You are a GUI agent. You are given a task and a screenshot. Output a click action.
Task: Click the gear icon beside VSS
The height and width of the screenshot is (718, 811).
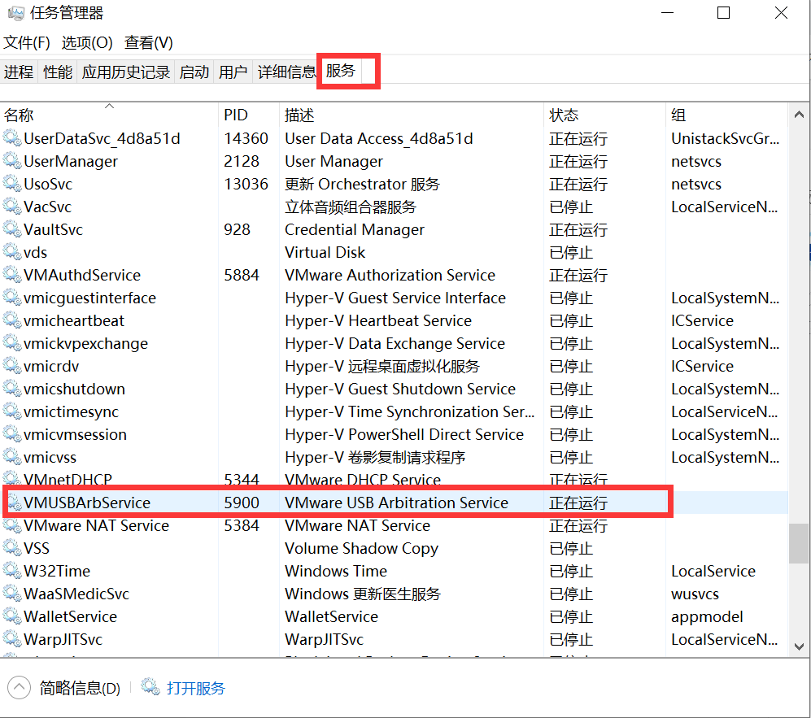pos(12,547)
